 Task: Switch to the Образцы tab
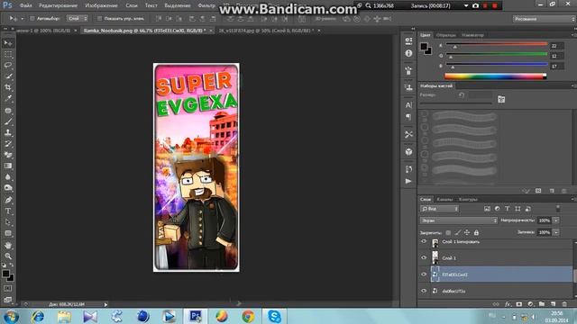[x=446, y=35]
